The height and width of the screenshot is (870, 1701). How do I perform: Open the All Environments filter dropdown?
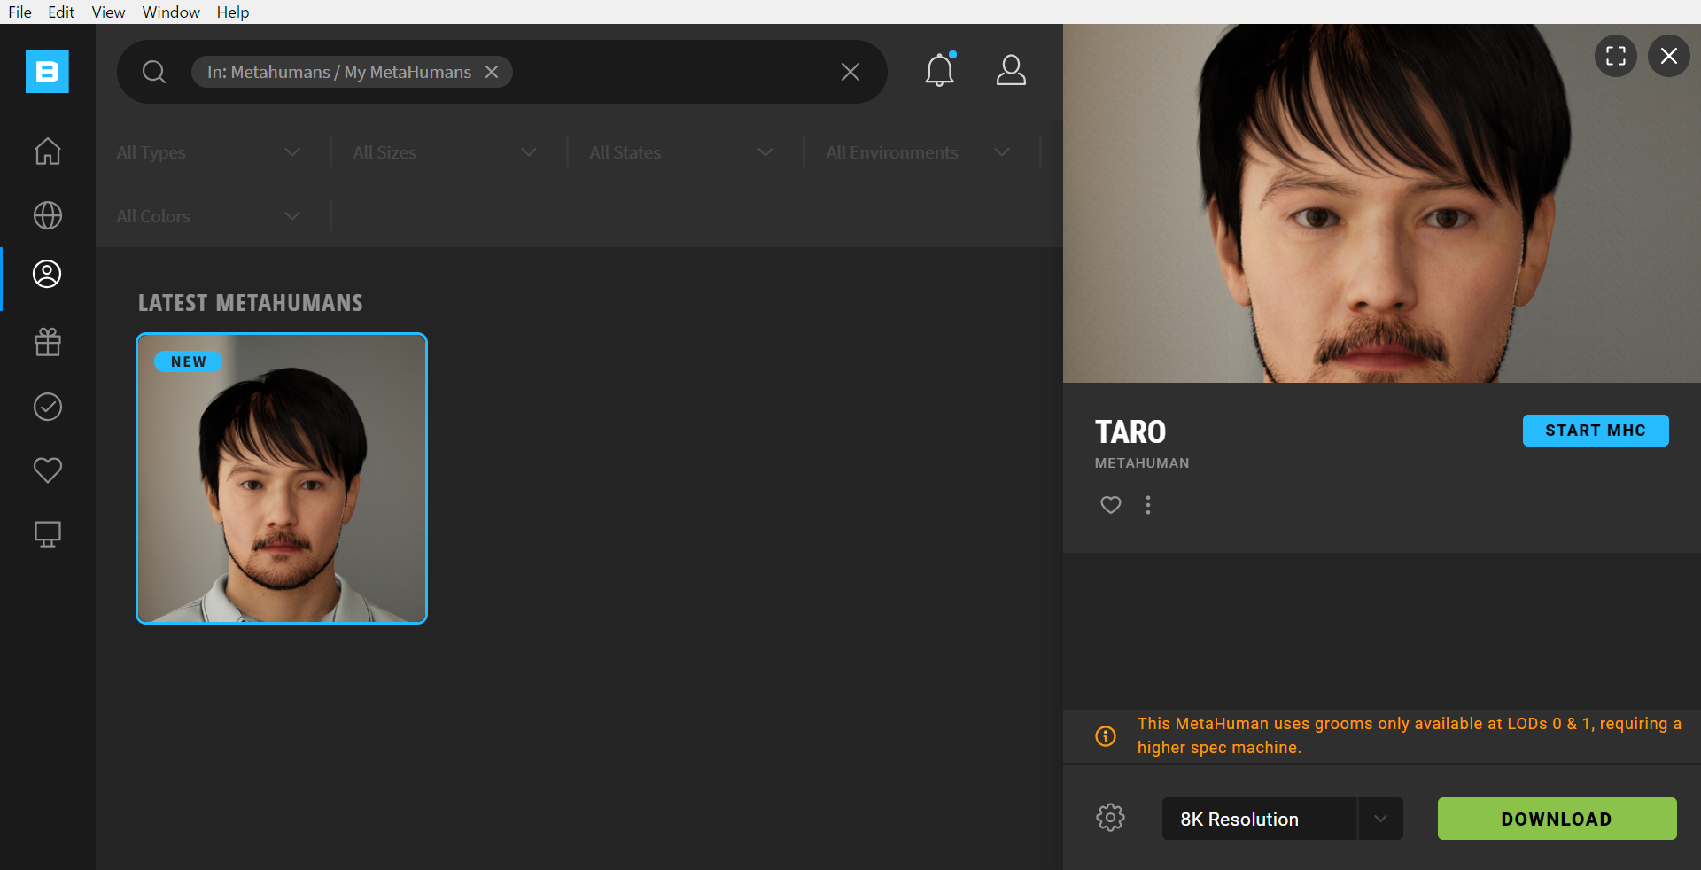[919, 152]
